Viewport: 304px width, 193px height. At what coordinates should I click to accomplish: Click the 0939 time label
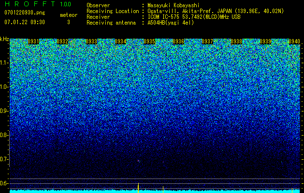[x=265, y=41]
